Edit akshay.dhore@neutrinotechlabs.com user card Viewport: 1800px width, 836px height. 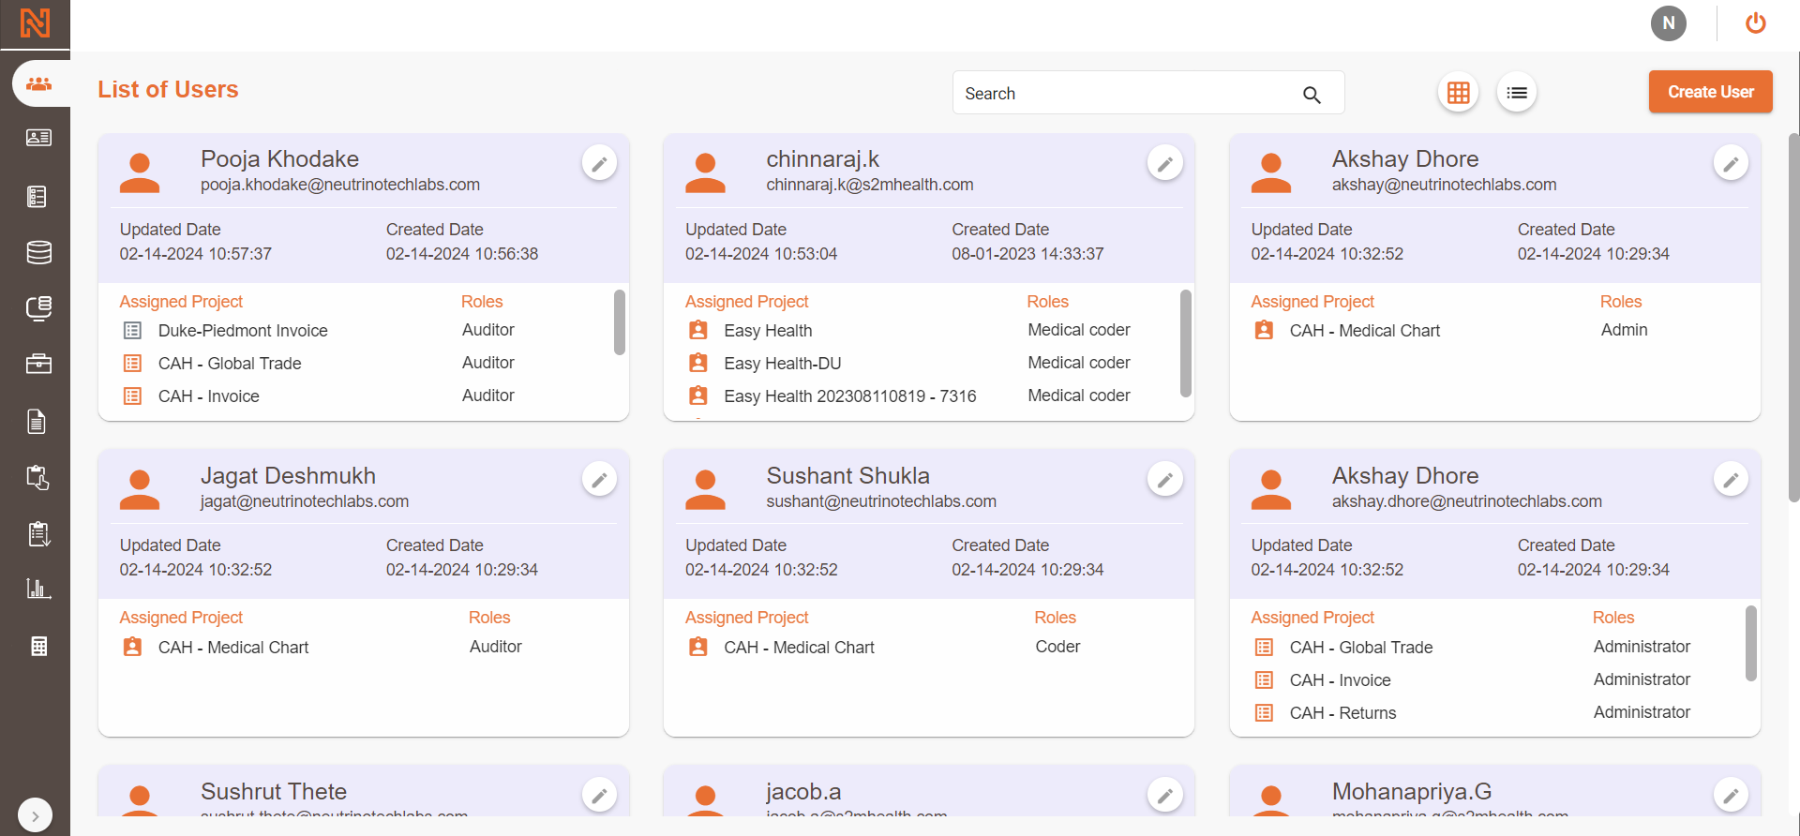click(1731, 480)
